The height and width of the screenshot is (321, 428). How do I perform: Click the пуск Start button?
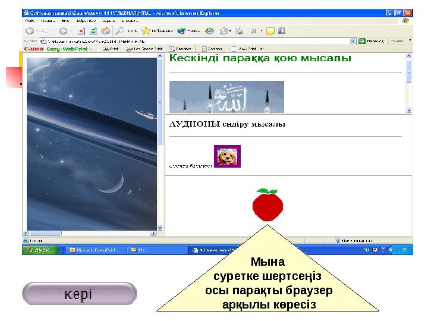(x=40, y=250)
